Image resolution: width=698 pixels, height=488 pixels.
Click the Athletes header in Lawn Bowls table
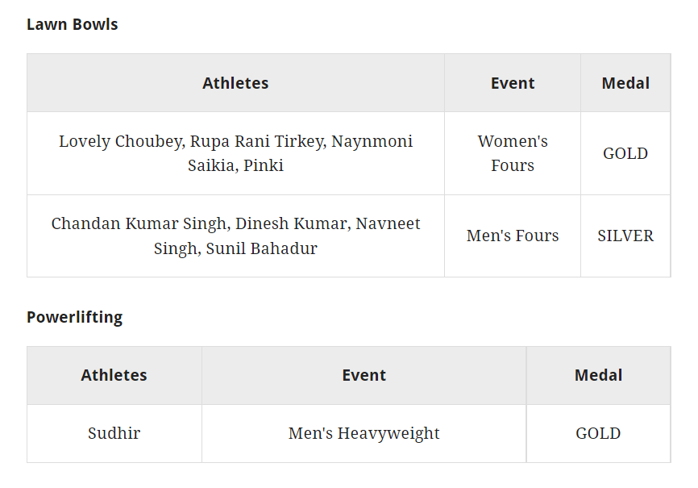[x=235, y=83]
